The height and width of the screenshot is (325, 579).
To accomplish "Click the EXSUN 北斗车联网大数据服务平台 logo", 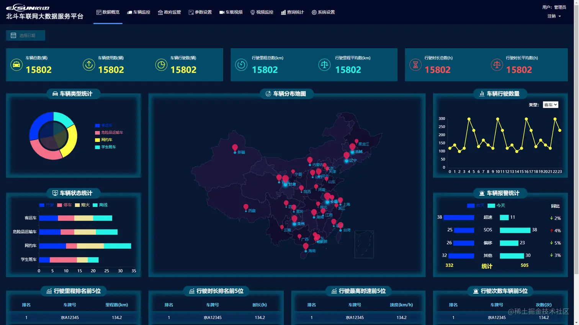I will pyautogui.click(x=44, y=12).
